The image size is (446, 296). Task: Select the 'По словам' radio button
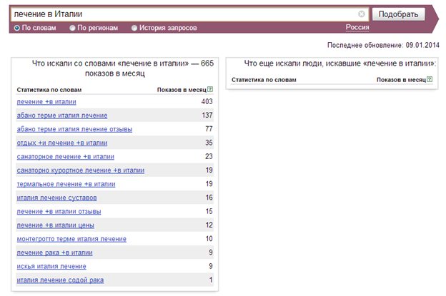point(17,28)
